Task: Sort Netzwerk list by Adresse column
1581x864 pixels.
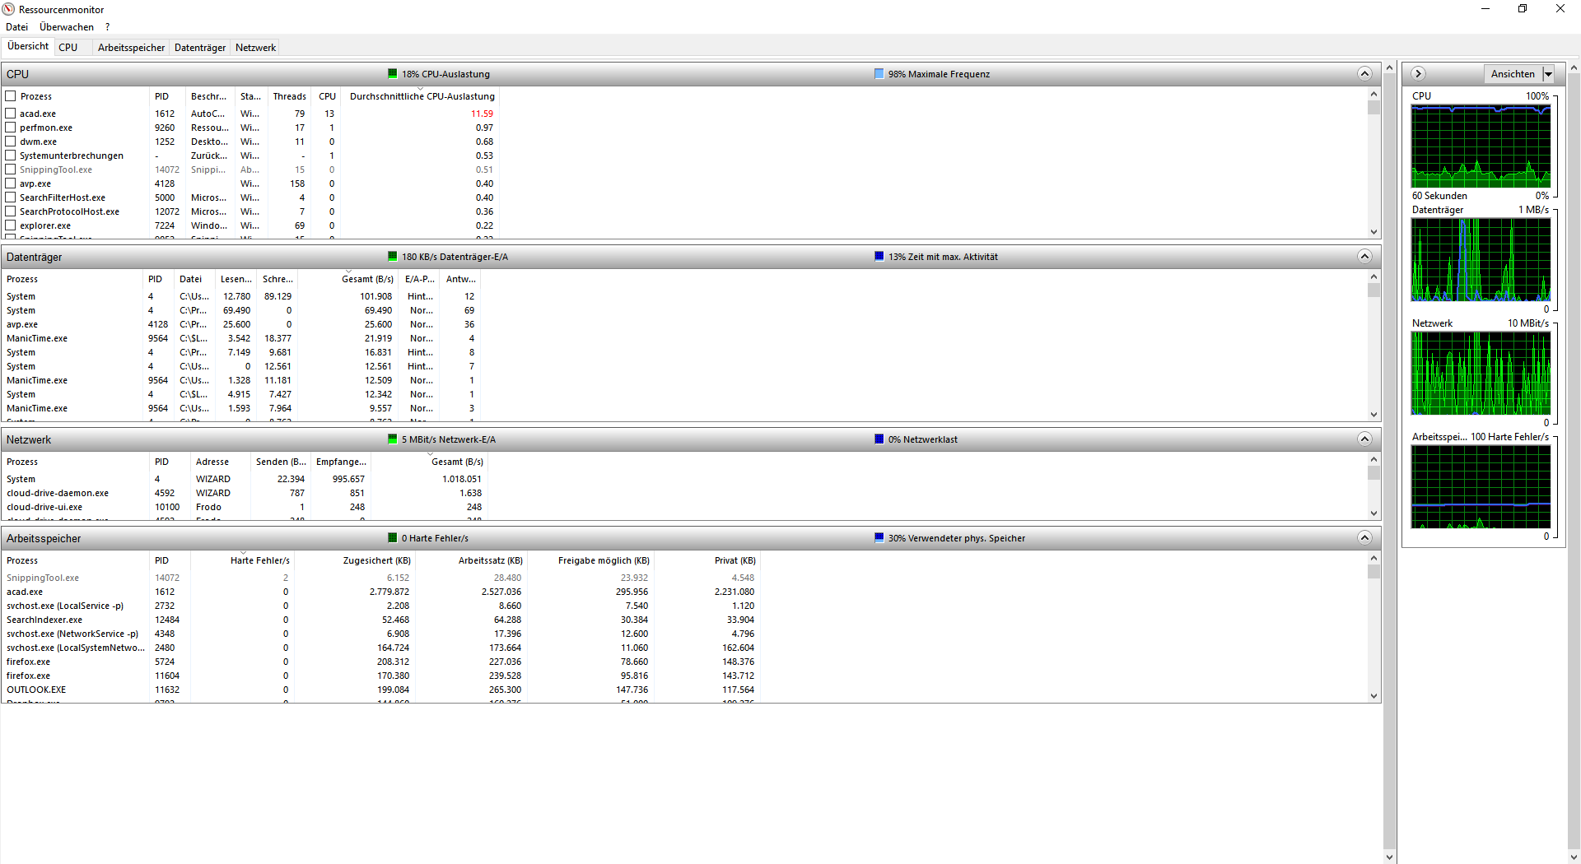Action: coord(220,462)
